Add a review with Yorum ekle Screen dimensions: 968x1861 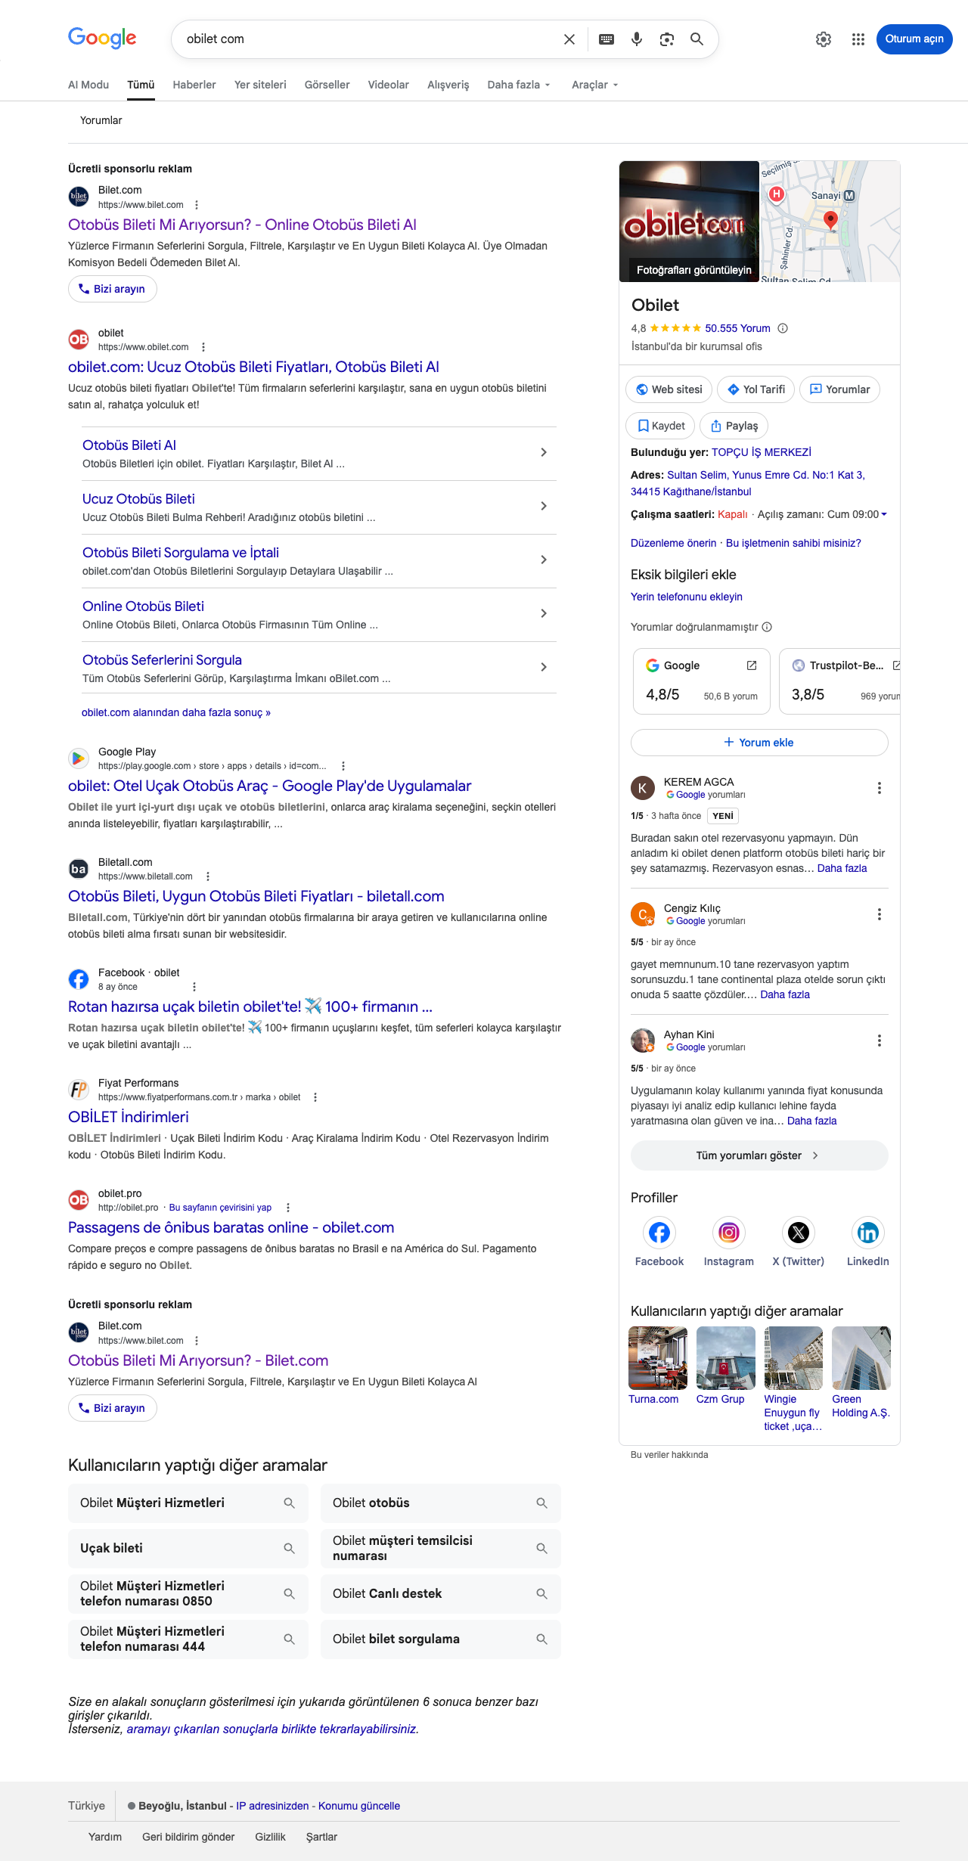click(x=759, y=743)
